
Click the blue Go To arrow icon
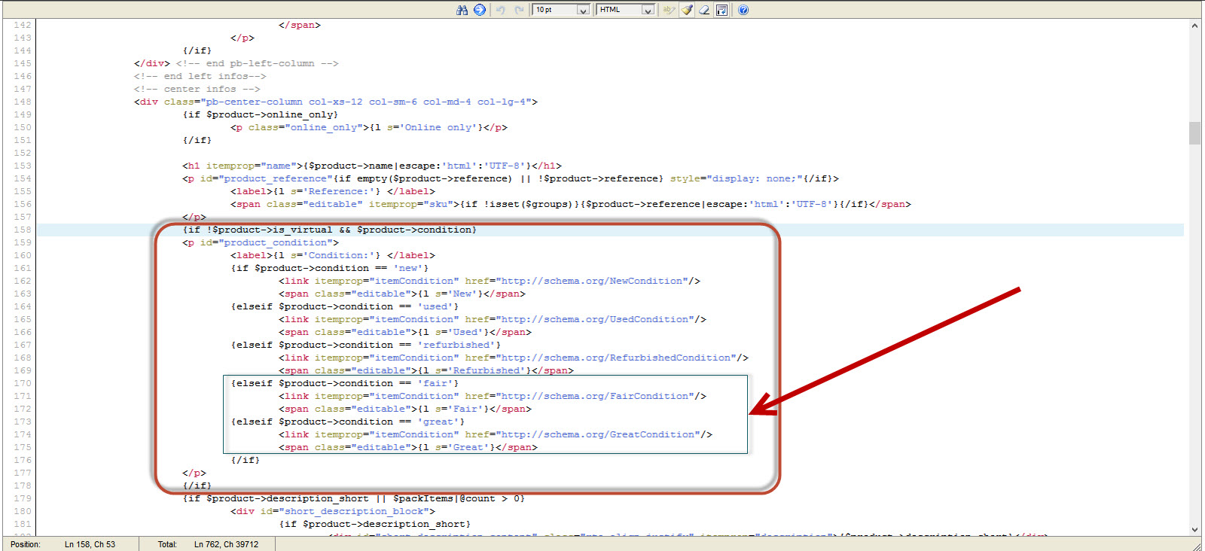click(x=480, y=10)
